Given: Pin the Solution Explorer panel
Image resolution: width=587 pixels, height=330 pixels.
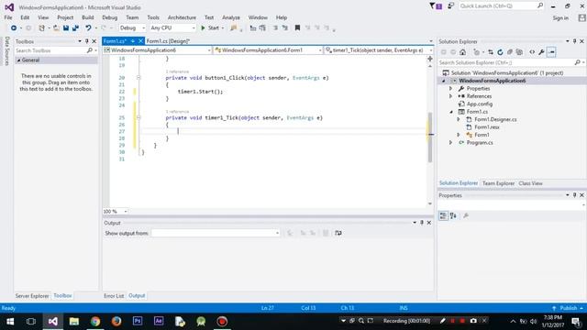Looking at the screenshot, I should point(575,41).
